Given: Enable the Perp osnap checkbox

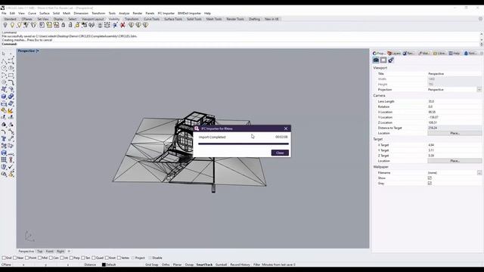Looking at the screenshot, I should [x=71, y=258].
